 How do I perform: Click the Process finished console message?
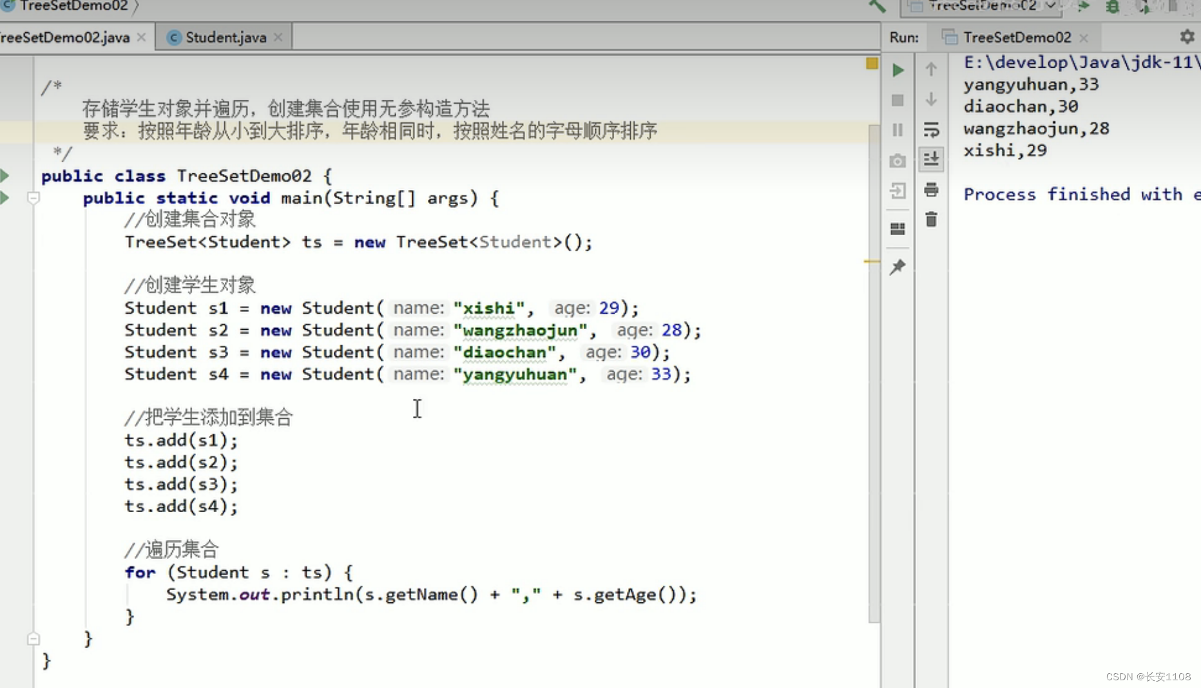(1082, 194)
